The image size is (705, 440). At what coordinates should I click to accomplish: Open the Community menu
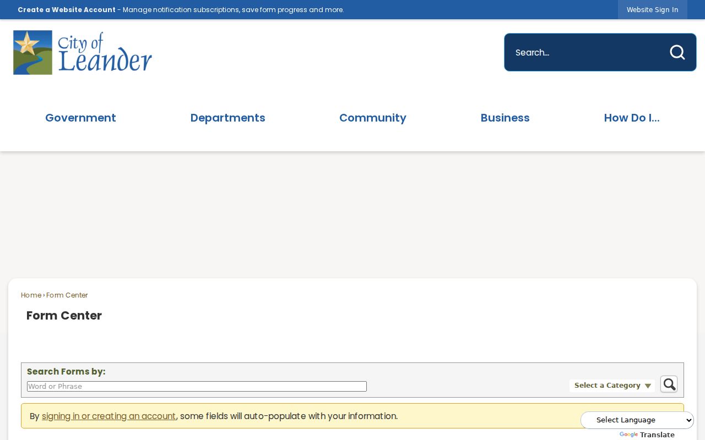point(373,118)
